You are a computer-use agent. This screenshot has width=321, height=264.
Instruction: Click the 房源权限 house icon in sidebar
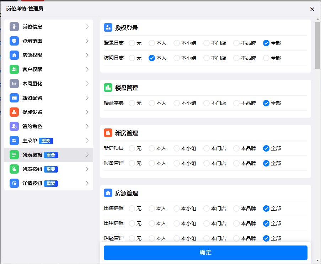tap(14, 55)
